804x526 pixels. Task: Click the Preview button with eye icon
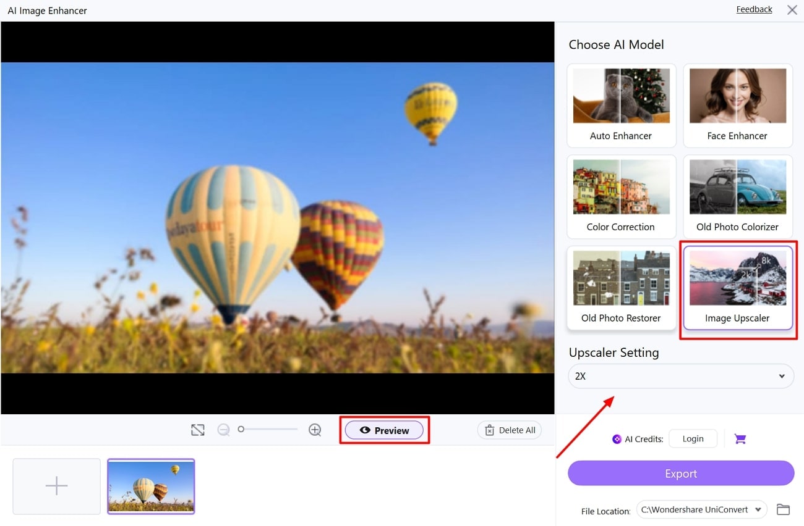[384, 430]
